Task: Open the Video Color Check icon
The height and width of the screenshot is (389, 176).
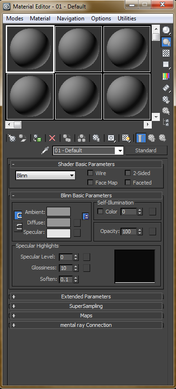Action: 166,76
